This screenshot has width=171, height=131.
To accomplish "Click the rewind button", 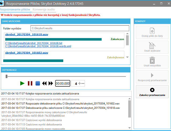I will point(44,83).
